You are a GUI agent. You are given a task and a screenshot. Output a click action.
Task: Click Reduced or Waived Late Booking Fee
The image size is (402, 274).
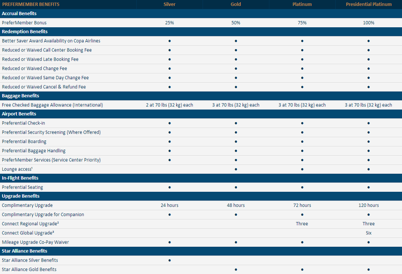pos(40,59)
